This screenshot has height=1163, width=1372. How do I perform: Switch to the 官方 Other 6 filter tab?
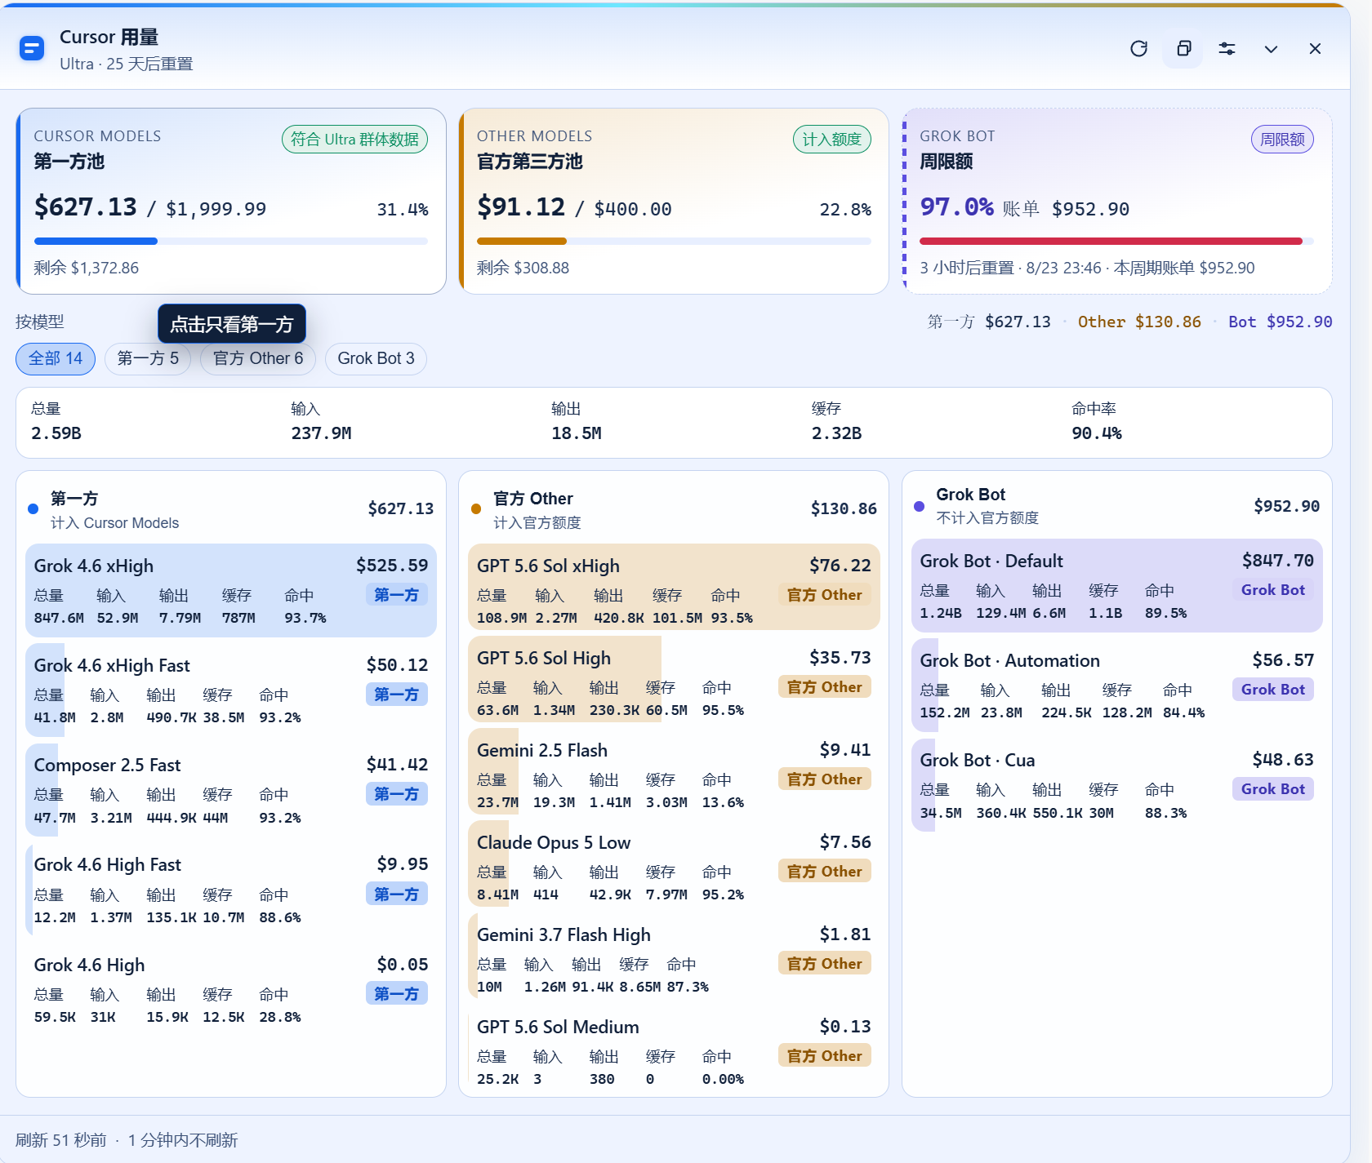tap(258, 358)
